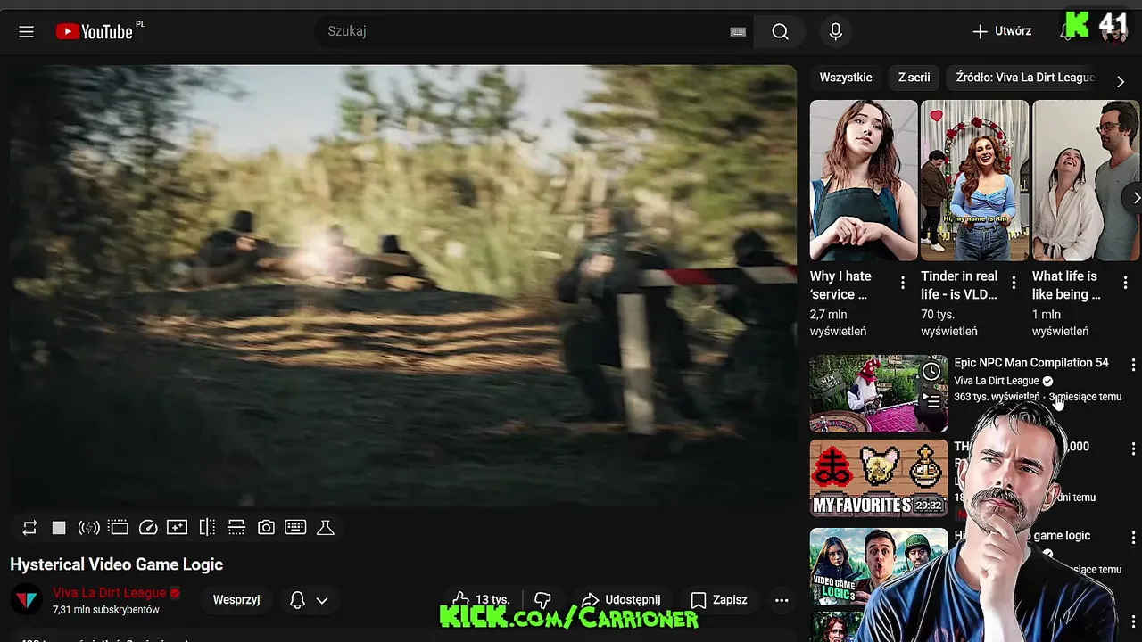Open the hamburger guide menu
The height and width of the screenshot is (642, 1142).
tap(26, 31)
